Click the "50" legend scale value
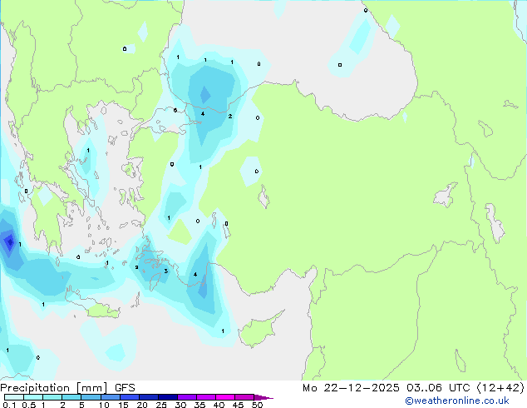 pos(257,405)
